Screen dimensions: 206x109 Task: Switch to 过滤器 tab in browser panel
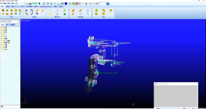coord(12,24)
